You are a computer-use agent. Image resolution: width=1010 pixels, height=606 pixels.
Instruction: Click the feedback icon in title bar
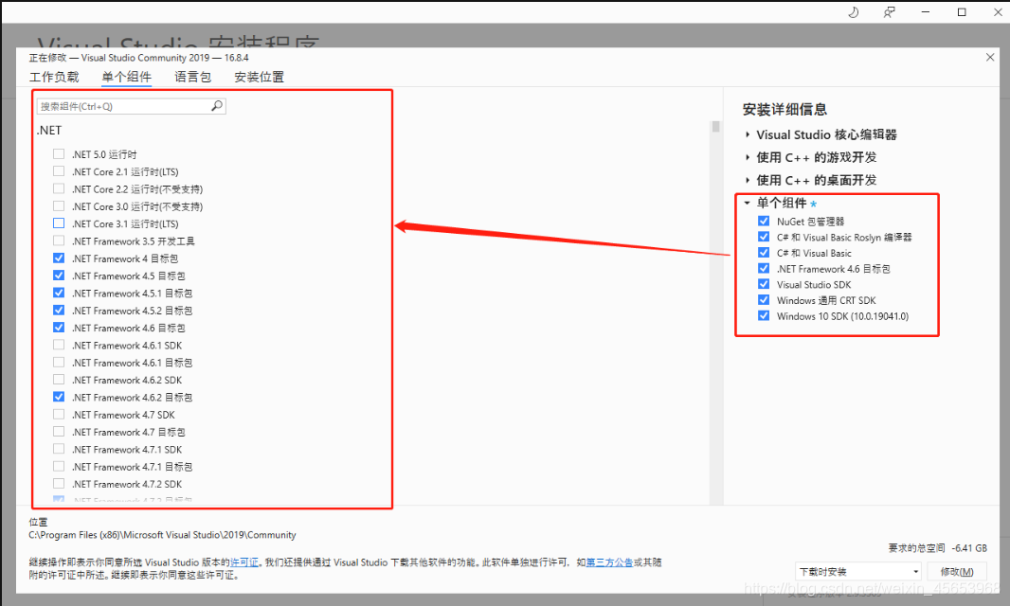coord(890,12)
